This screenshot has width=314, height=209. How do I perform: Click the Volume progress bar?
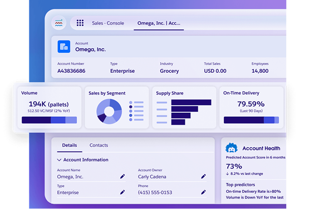pos(49,120)
